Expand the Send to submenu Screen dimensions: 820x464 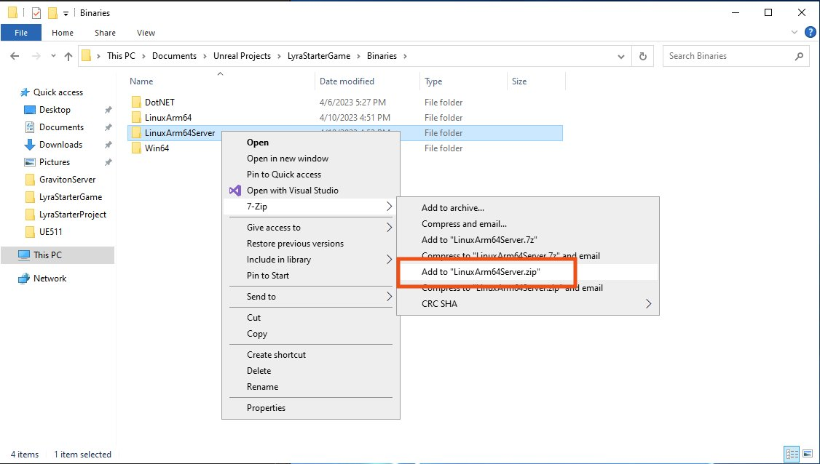click(311, 296)
